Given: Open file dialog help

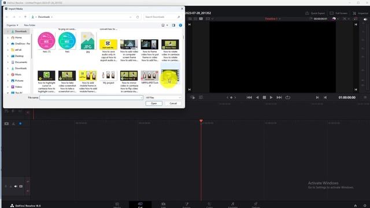Looking at the screenshot, I should 180,25.
